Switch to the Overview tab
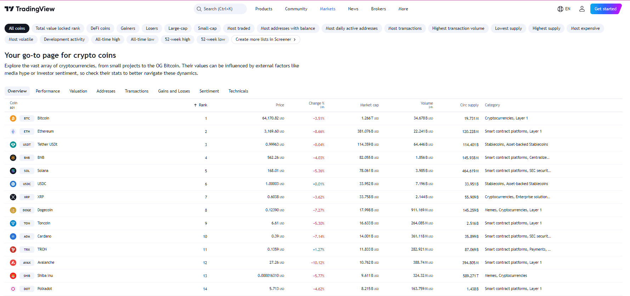630x296 pixels. 17,91
